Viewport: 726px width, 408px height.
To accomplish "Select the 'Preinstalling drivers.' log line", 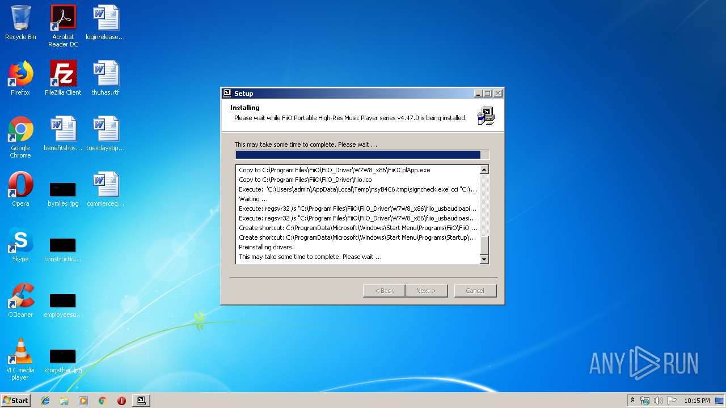I will (x=267, y=247).
